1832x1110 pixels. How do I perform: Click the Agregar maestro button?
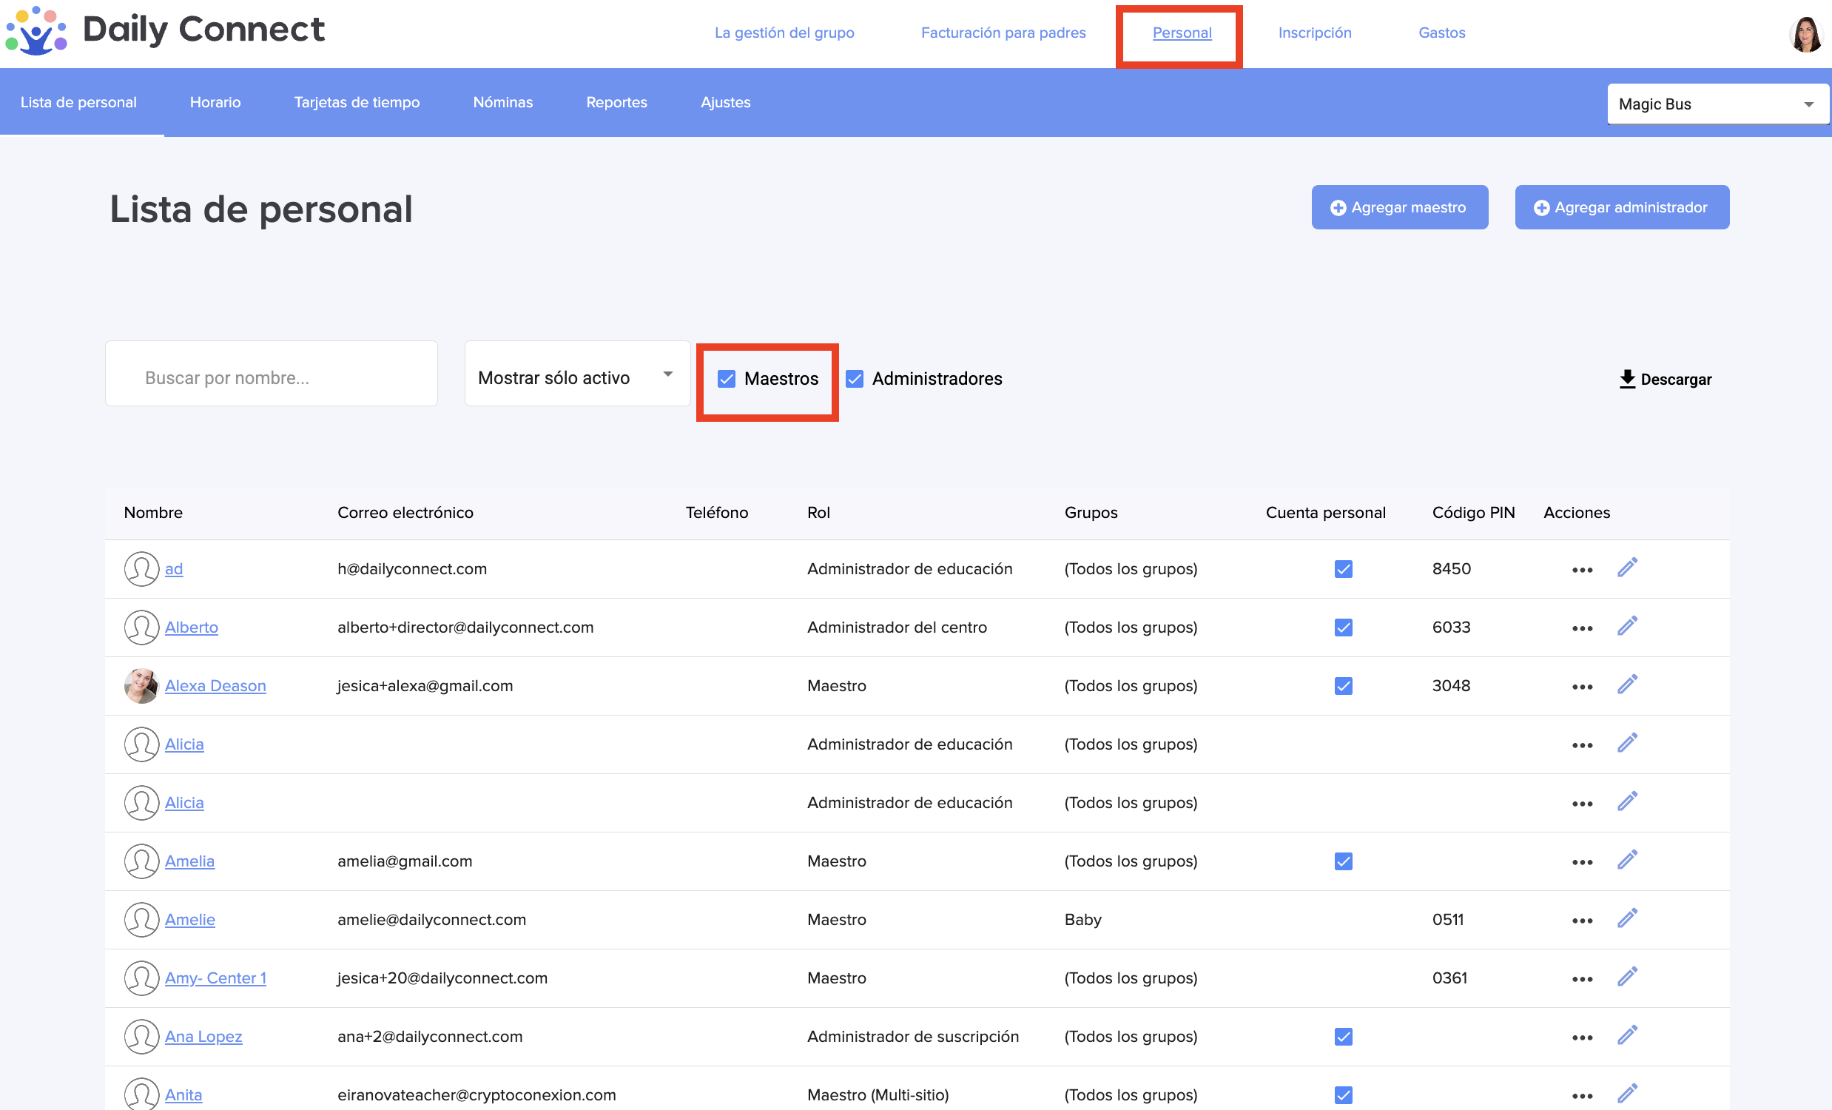(x=1399, y=207)
